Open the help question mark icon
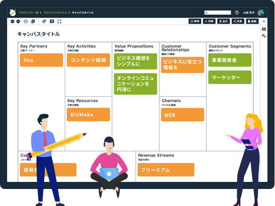275x206 pixels. click(237, 12)
